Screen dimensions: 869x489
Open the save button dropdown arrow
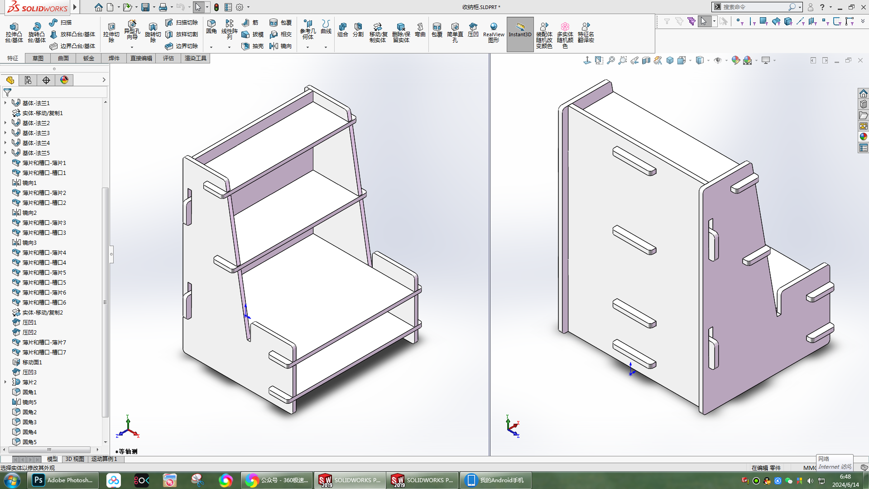click(154, 7)
